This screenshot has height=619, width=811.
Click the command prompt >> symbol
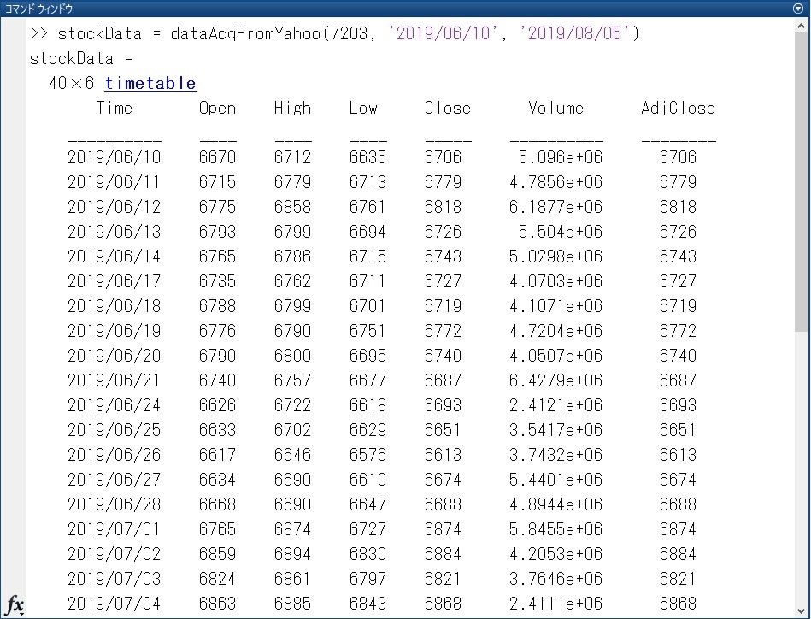coord(38,33)
